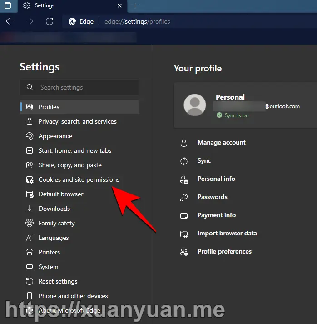The width and height of the screenshot is (317, 324).
Task: Click the Profiles sidebar icon
Action: tap(30, 107)
